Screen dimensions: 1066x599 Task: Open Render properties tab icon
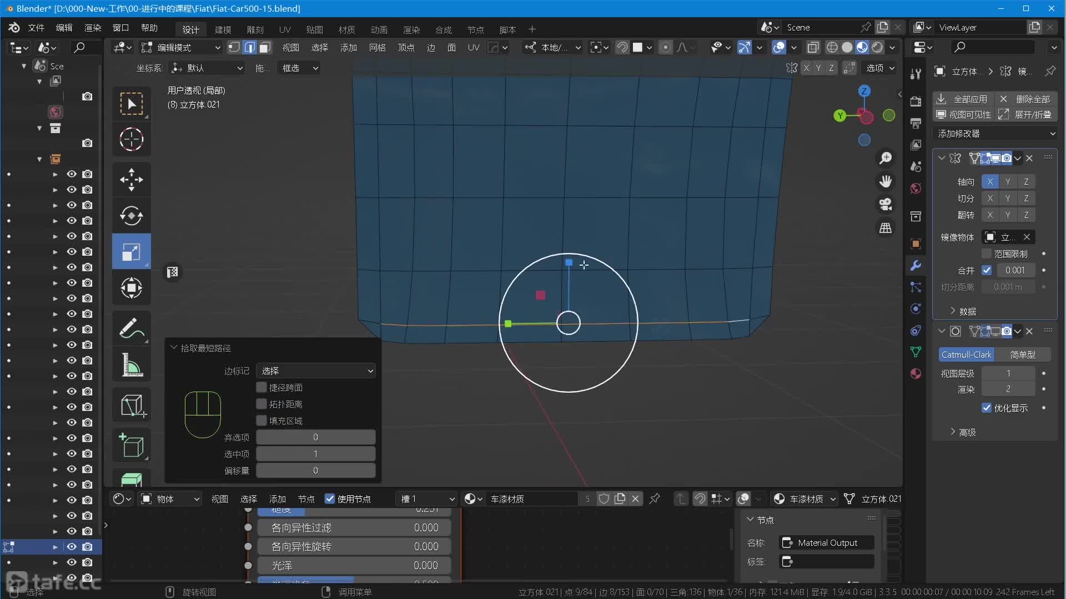coord(916,101)
